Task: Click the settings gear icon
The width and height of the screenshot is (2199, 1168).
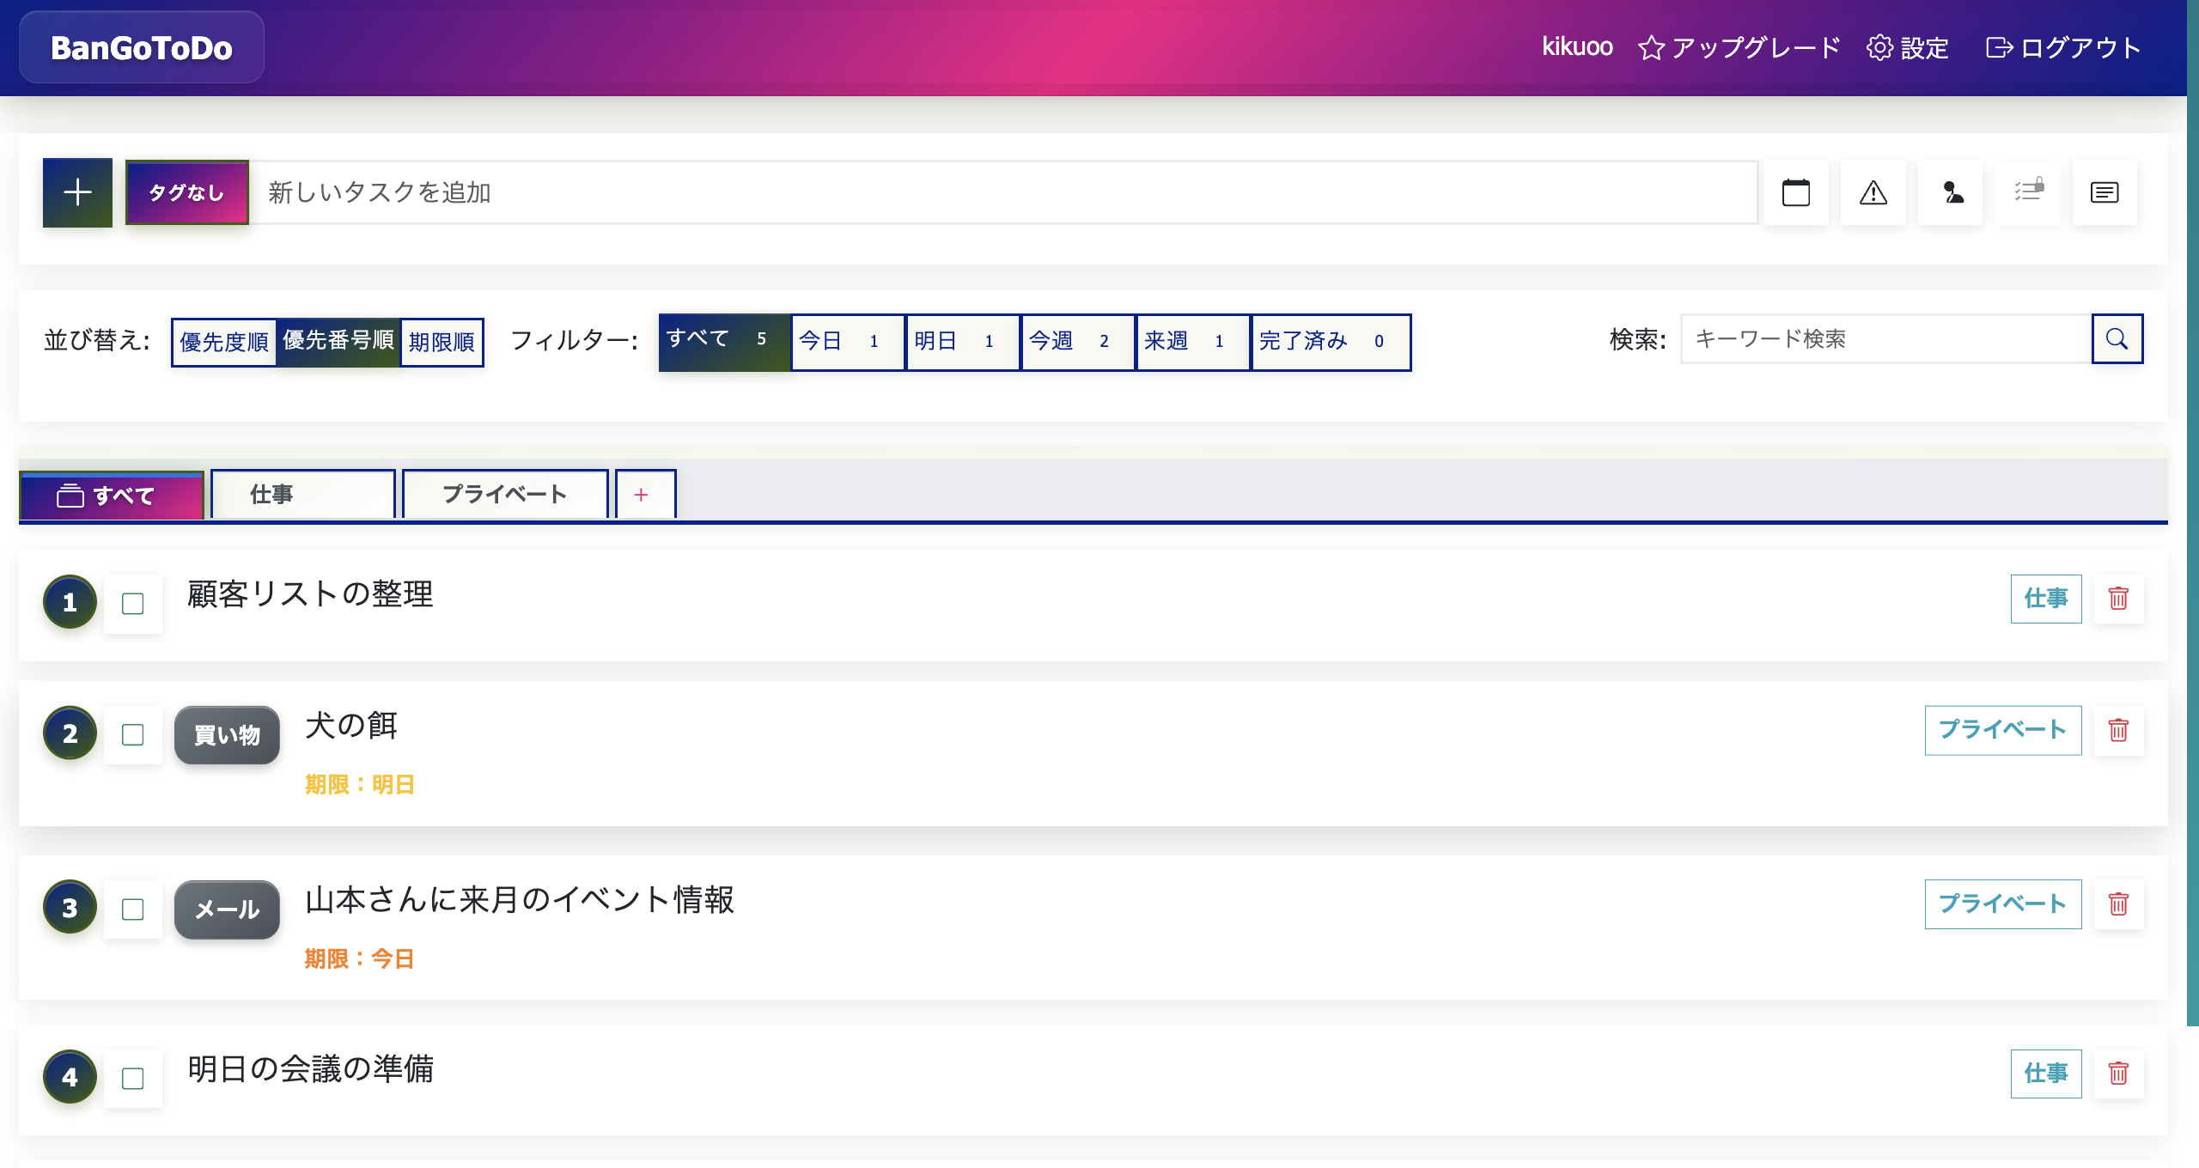Action: tap(1879, 47)
